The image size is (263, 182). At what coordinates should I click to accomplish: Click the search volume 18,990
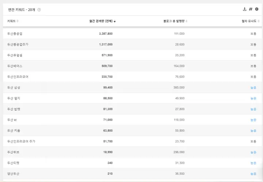coord(108,152)
